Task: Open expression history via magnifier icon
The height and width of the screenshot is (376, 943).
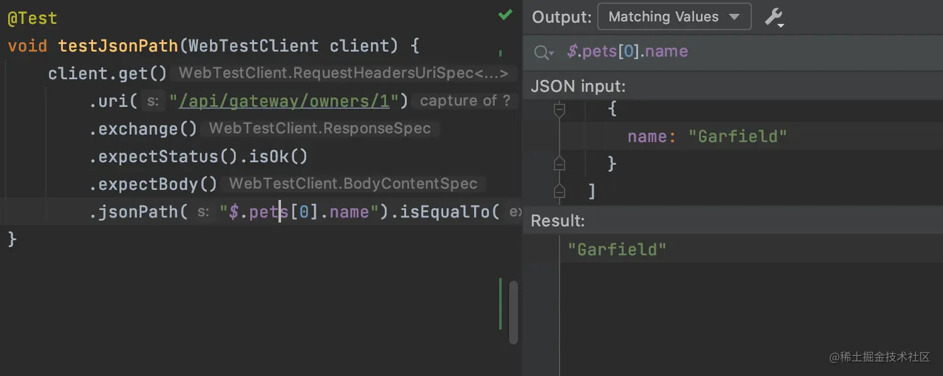Action: click(x=542, y=52)
